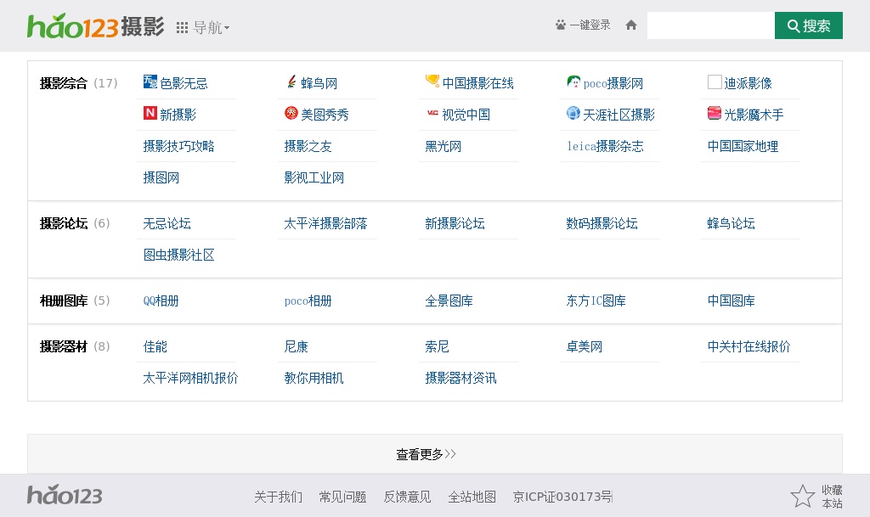Expand list with 查看更多

coord(427,454)
